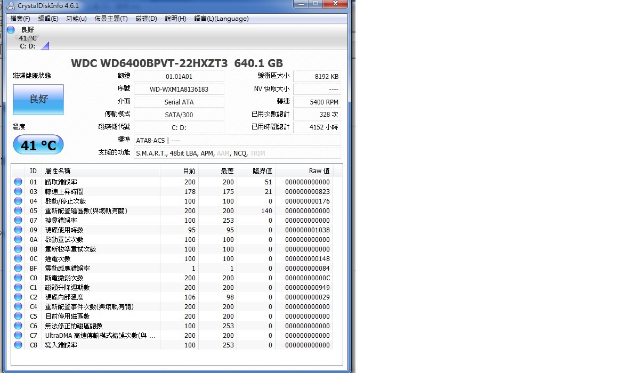The image size is (639, 373).
Task: Click the power-on hours field 4152 小時
Action: [317, 127]
